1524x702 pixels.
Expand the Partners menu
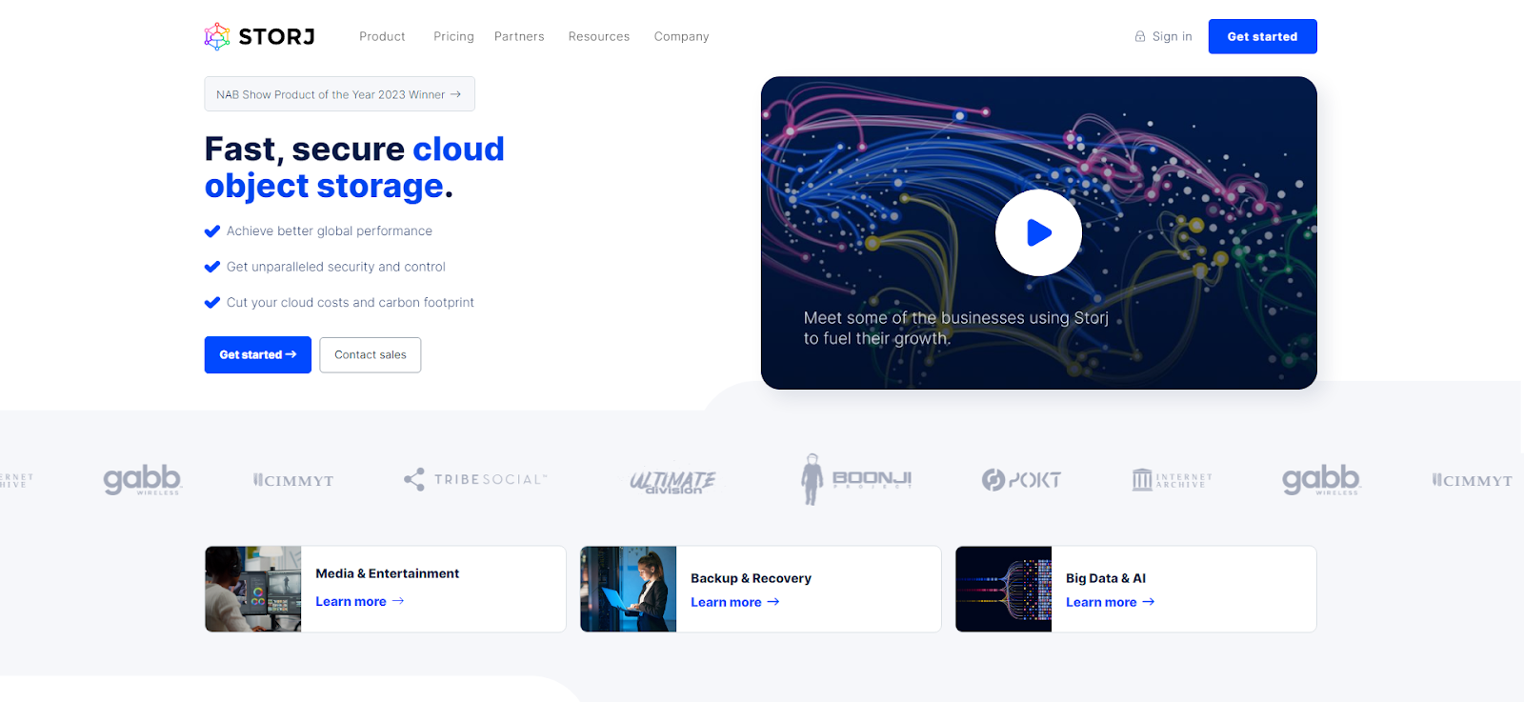pos(519,36)
